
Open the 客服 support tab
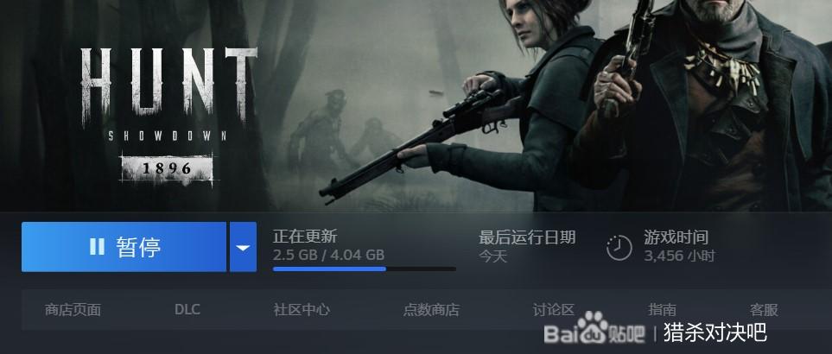pos(764,309)
